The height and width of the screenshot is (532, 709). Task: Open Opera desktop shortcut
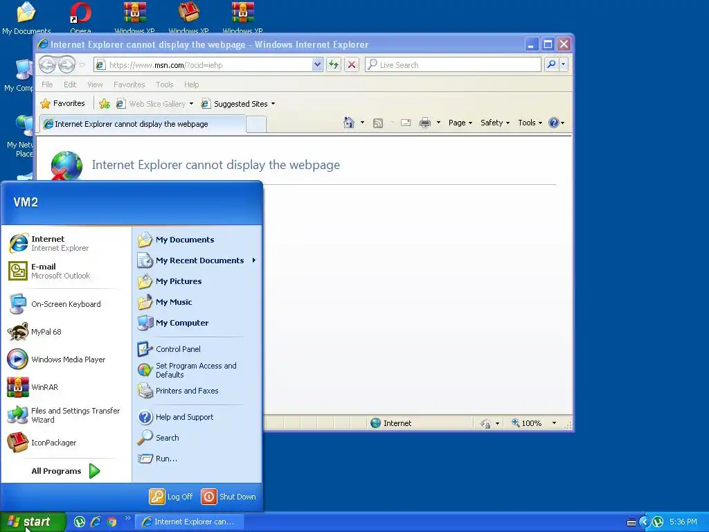(80, 18)
